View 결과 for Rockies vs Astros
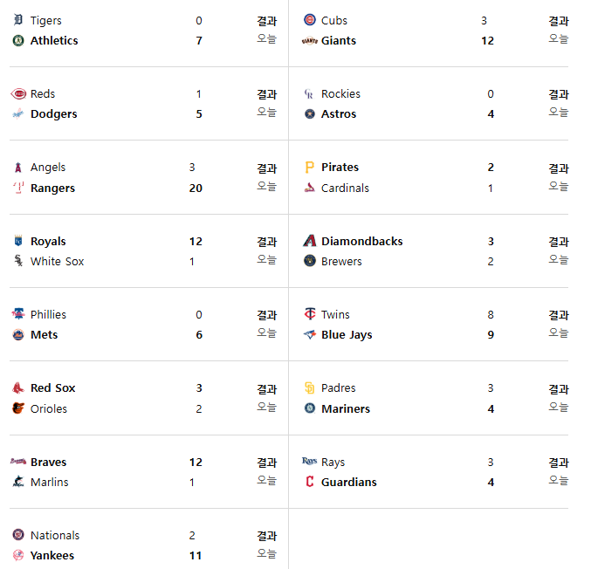The image size is (591, 569). click(x=559, y=94)
